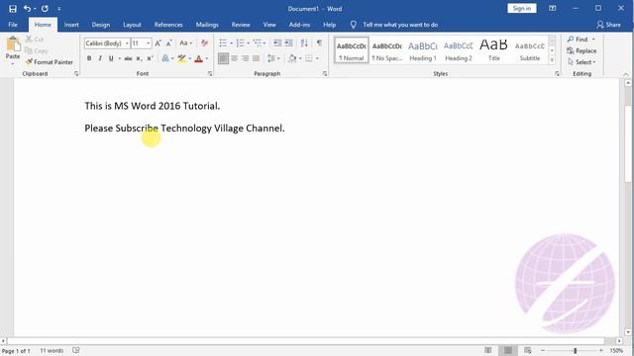Viewport: 634px width, 356px height.
Task: Open Ribbon Display Options
Action: click(553, 9)
